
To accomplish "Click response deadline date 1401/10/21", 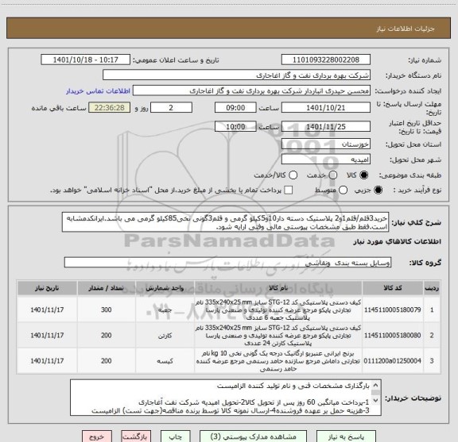I will click(x=326, y=108).
